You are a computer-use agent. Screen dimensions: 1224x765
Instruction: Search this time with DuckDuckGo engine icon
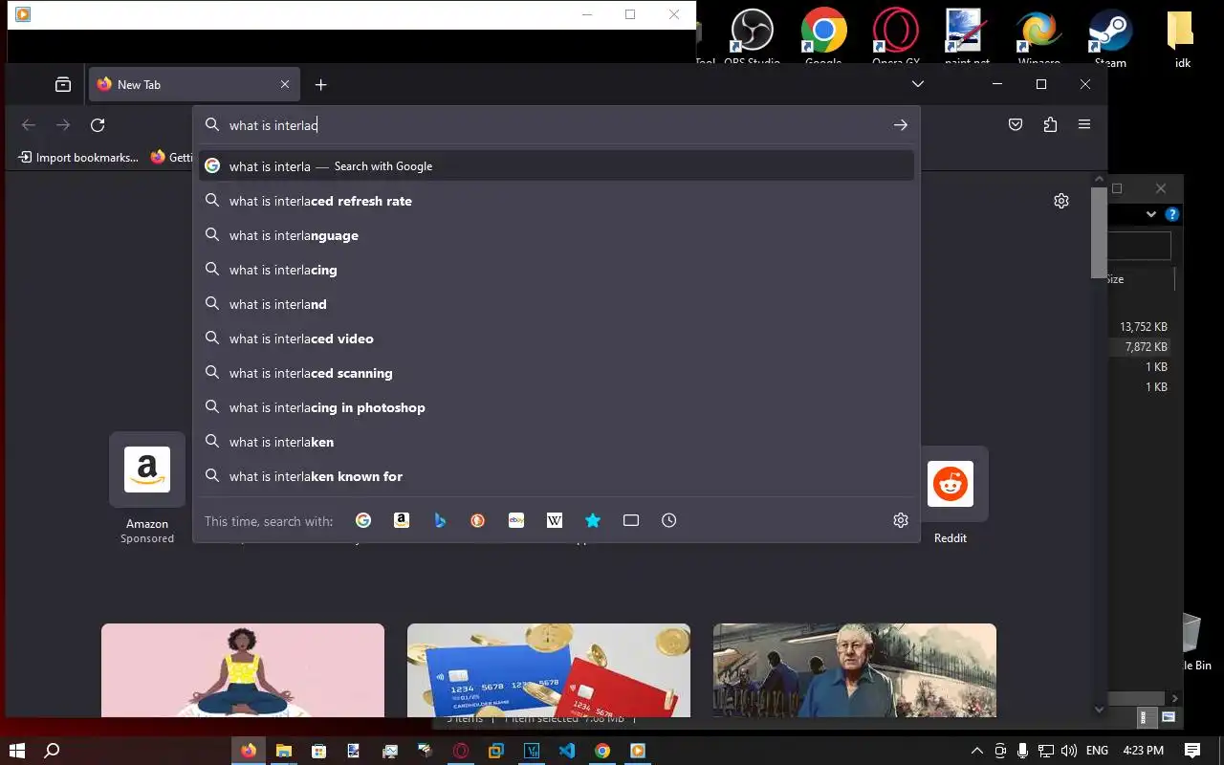(x=478, y=520)
